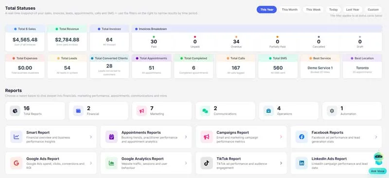Click the Total Reports pie chart icon
389x178 pixels.
pos(15,111)
